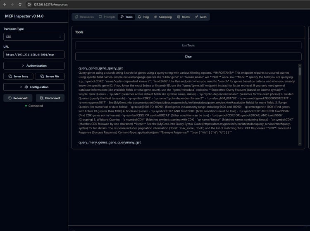Screen dimensions: 310x231
Task: Open the Resources tab
Action: coord(84,17)
